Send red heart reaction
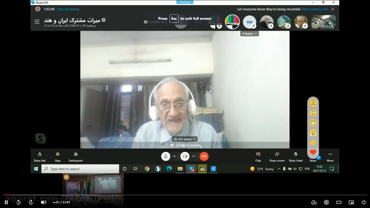The height and width of the screenshot is (208, 370). coord(313,152)
